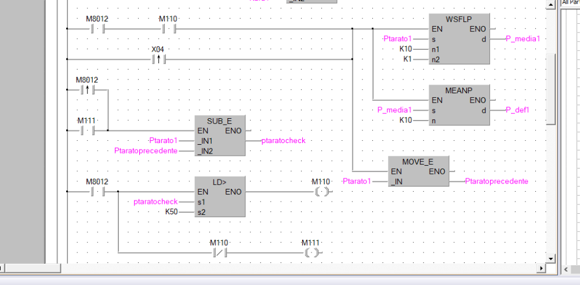
Task: Select the MOVE_E function block
Action: (x=418, y=171)
